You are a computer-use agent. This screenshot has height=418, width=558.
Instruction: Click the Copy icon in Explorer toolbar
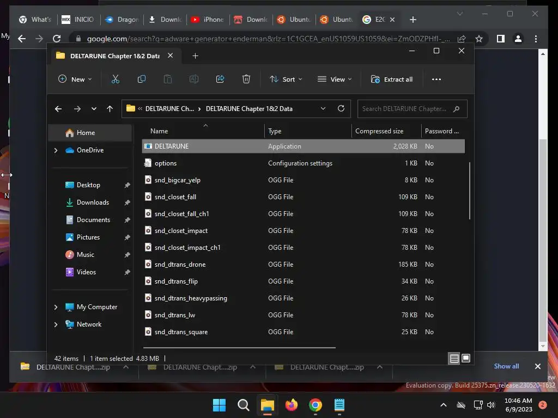click(x=141, y=79)
